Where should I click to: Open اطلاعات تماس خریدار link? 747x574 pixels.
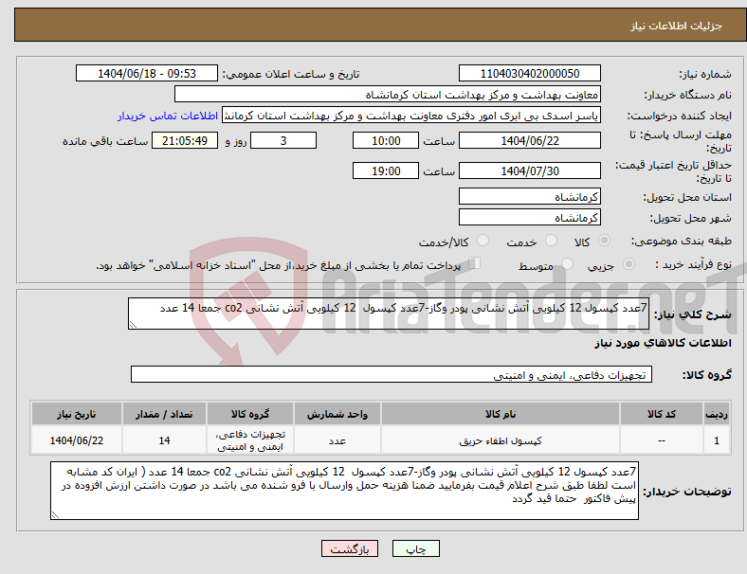click(x=168, y=116)
